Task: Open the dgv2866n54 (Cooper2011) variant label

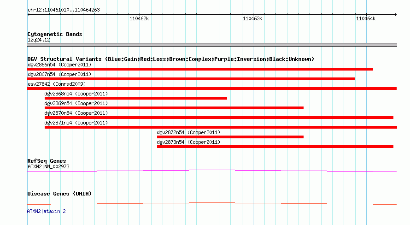Action: [59, 65]
